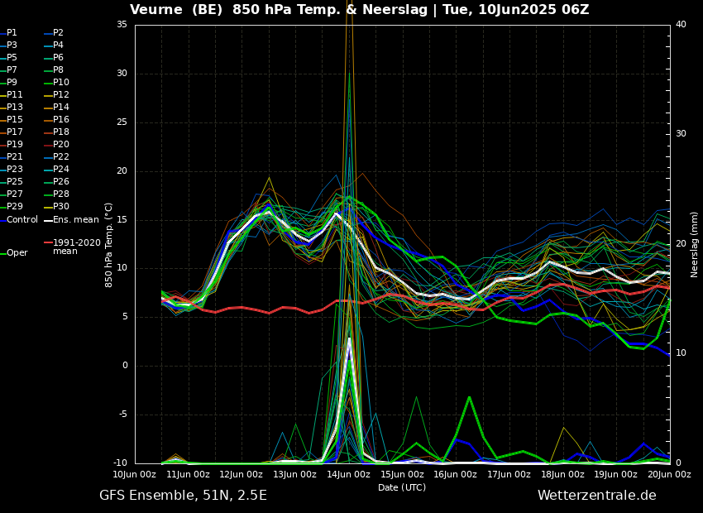Click legend entry P7
Viewport: 703px width, 513px height.
[9, 70]
